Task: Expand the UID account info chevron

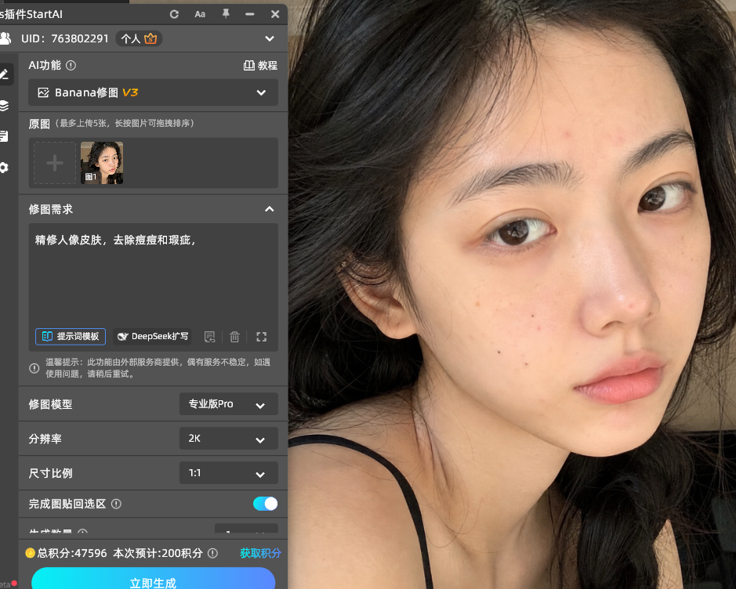Action: (x=270, y=38)
